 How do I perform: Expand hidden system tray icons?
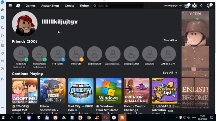(177, 118)
